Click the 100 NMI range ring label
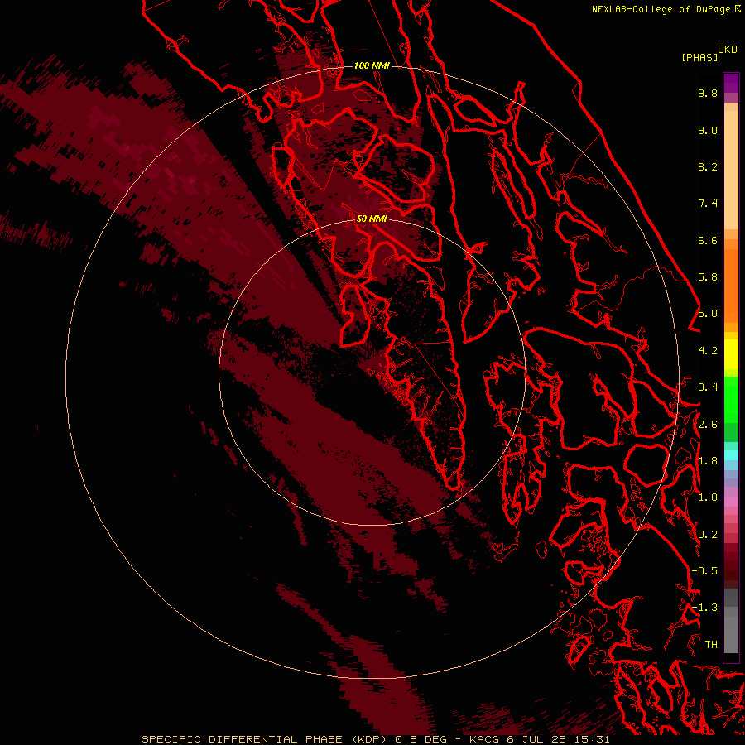 point(372,65)
